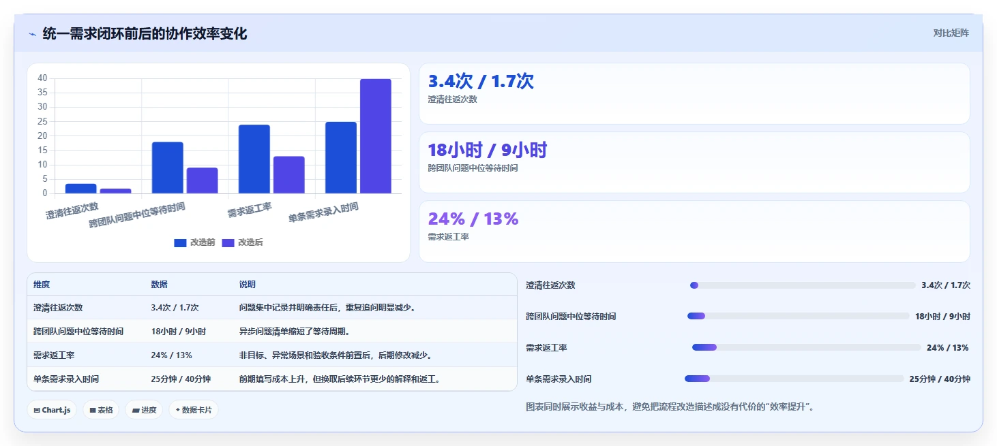Image resolution: width=997 pixels, height=446 pixels.
Task: Click the 改造前 bar for 跨团队问题中位等待时间
Action: point(168,168)
